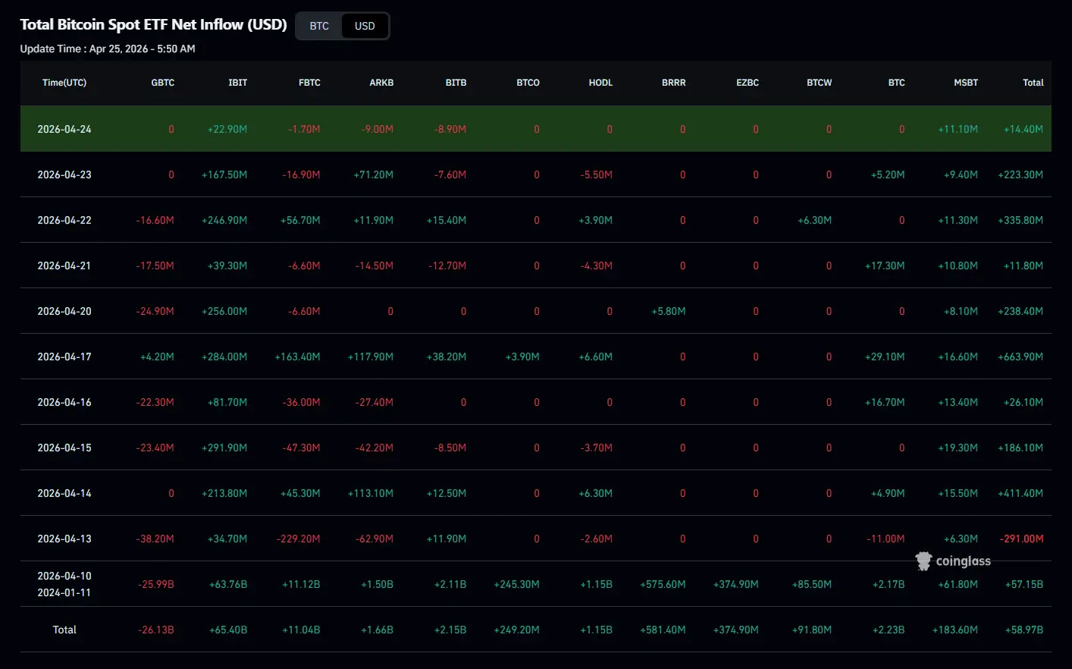Select the 2026-04-16 date cell
The width and height of the screenshot is (1072, 669).
pyautogui.click(x=64, y=402)
